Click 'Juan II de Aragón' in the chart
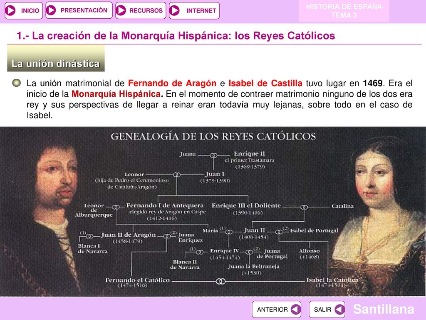Viewport: 426px width, 320px height. coord(129,235)
